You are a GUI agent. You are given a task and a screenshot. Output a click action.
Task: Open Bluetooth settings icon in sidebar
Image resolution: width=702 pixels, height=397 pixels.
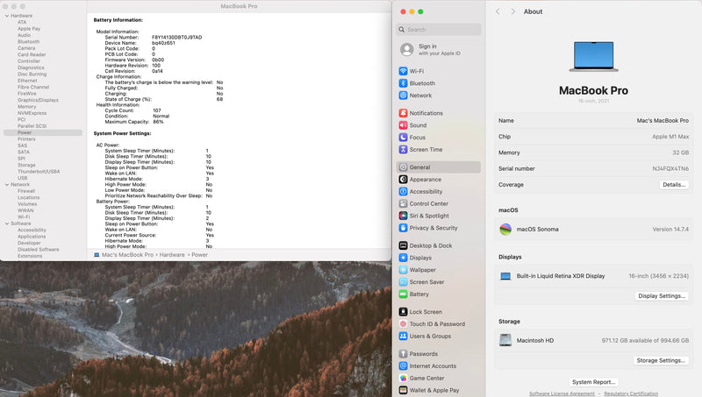(x=403, y=83)
